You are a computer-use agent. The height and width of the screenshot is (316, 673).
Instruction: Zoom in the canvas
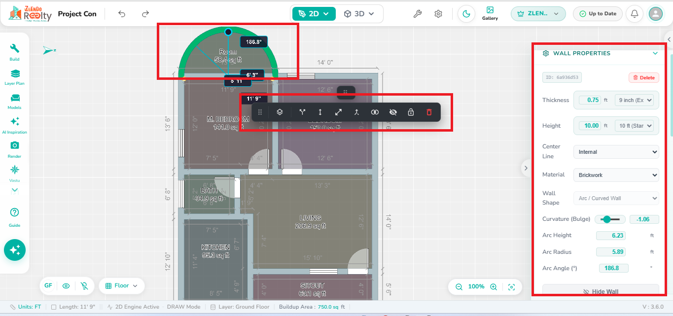493,286
